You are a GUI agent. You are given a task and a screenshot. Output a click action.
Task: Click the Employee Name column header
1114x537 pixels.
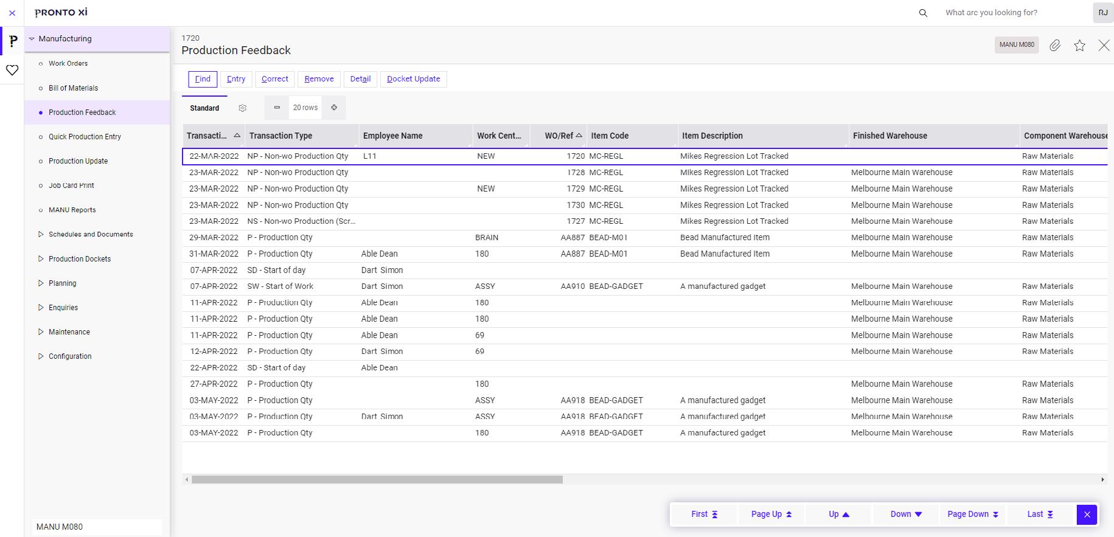416,136
